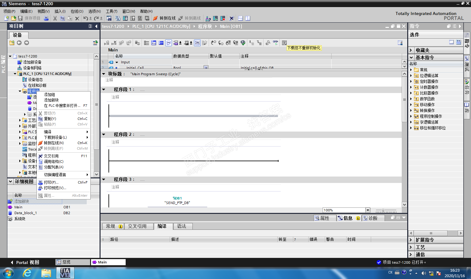Viewport: 471px width, 279px height.
Task: Click the delete X icon in main toolbar
Action: [77, 18]
